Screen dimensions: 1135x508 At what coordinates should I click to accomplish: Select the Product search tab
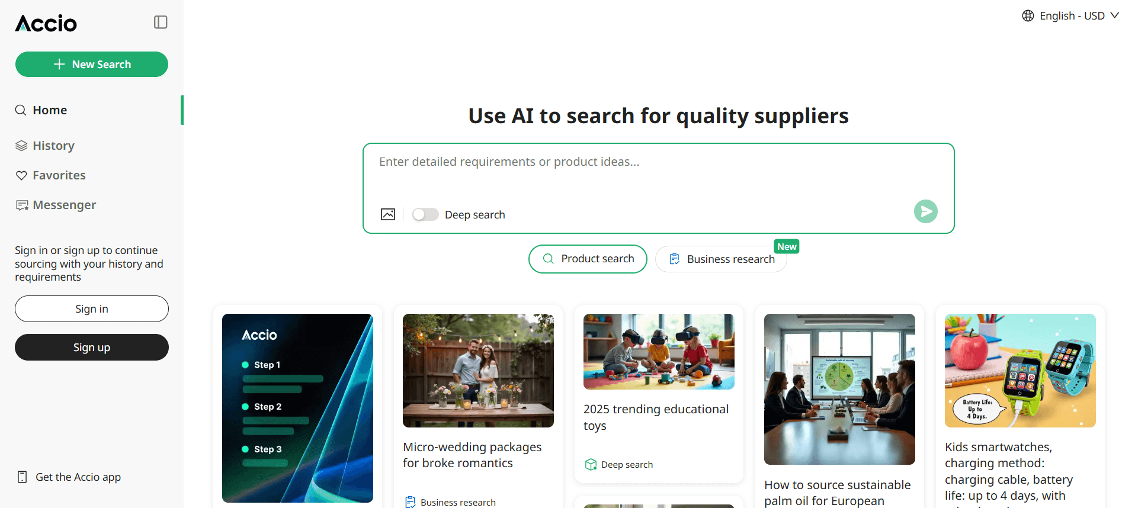pos(588,259)
